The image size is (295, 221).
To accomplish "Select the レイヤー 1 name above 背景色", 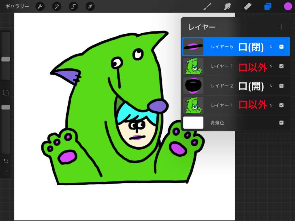I will [222, 105].
